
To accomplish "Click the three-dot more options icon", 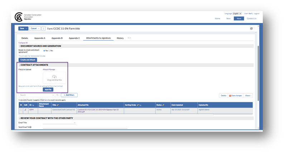I will [44, 28].
